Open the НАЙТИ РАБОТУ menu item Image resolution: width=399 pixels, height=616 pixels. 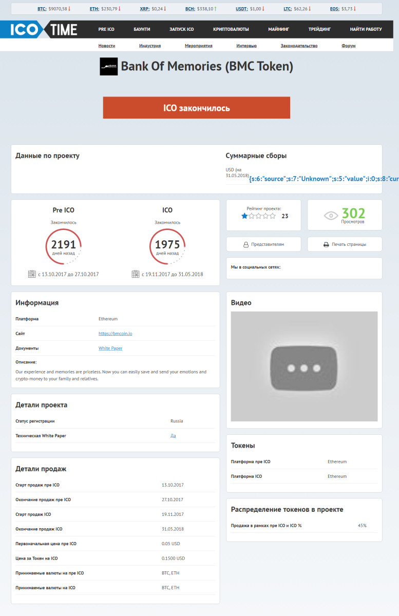coord(366,30)
